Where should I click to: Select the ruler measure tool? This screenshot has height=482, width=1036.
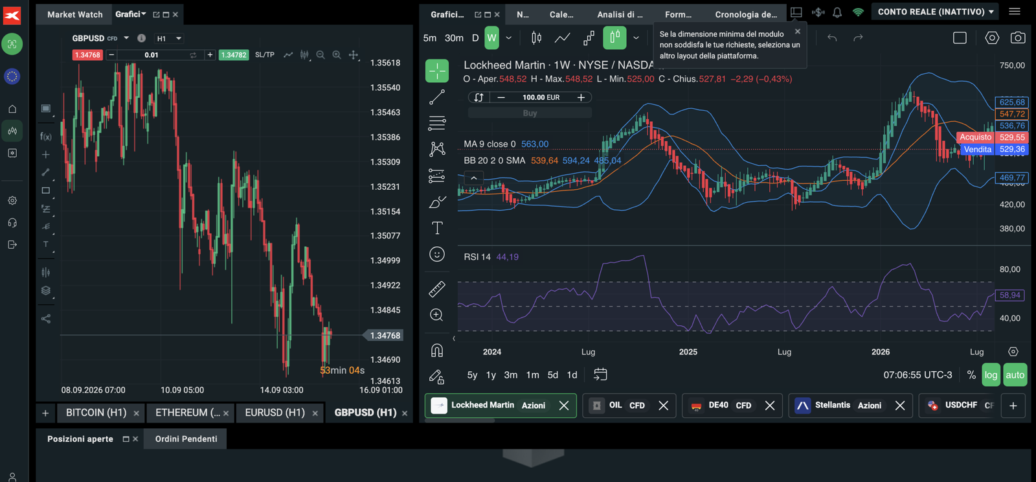click(x=437, y=289)
